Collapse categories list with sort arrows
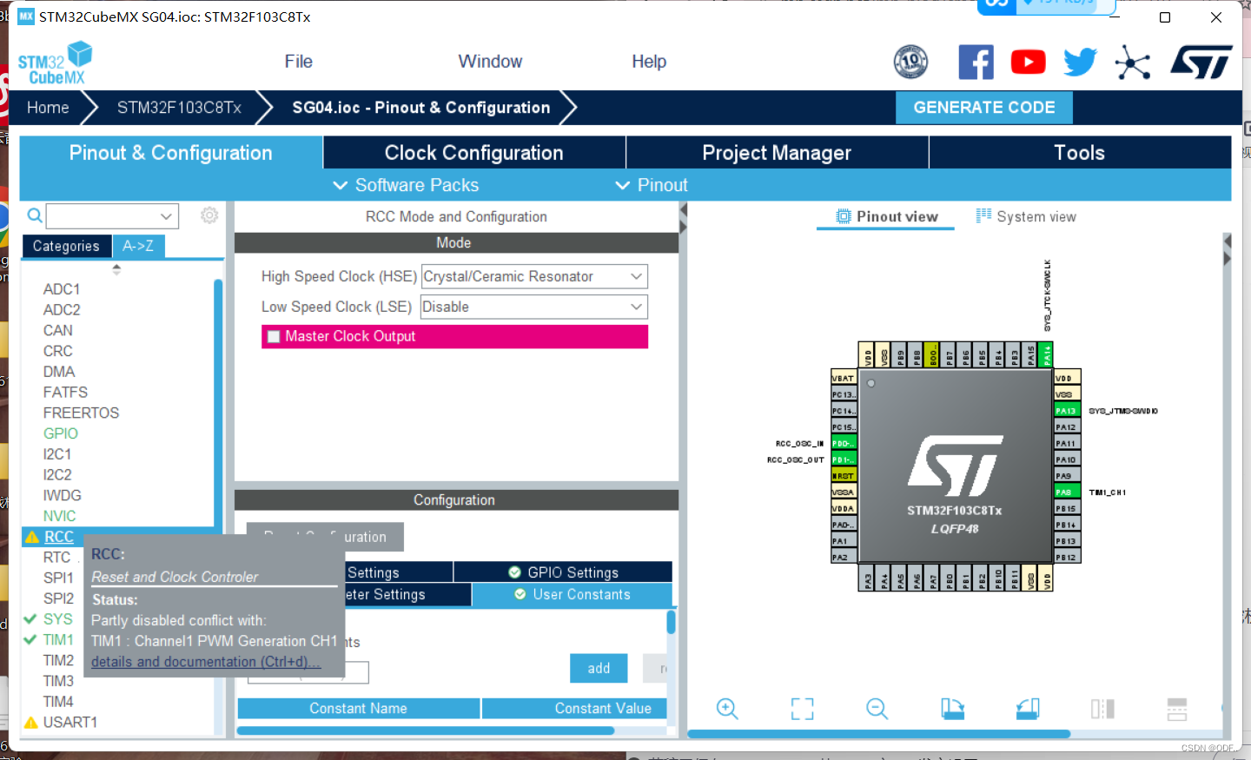 pos(116,270)
